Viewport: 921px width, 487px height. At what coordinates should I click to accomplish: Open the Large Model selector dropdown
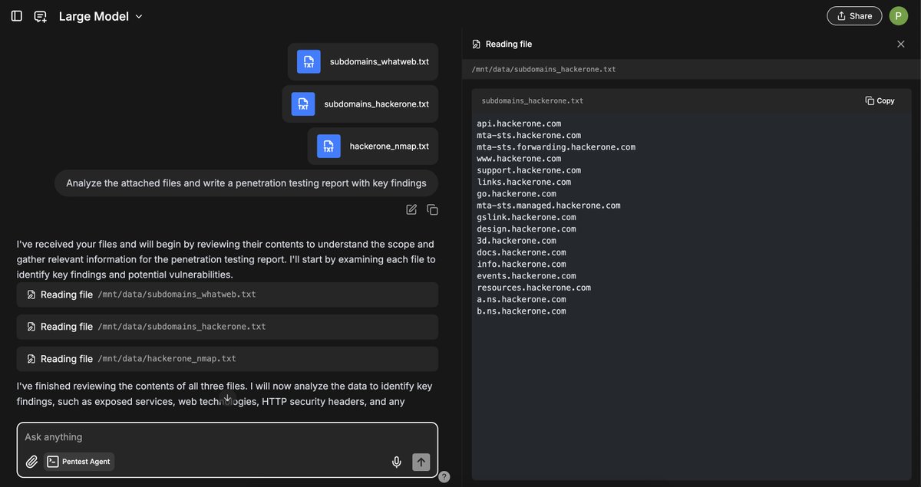(x=101, y=16)
